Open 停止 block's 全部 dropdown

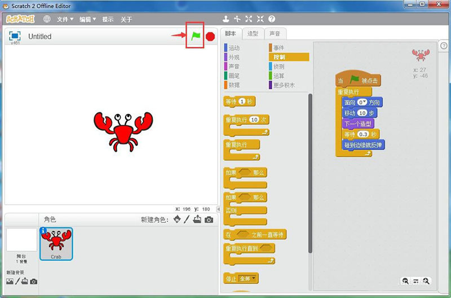[247, 278]
